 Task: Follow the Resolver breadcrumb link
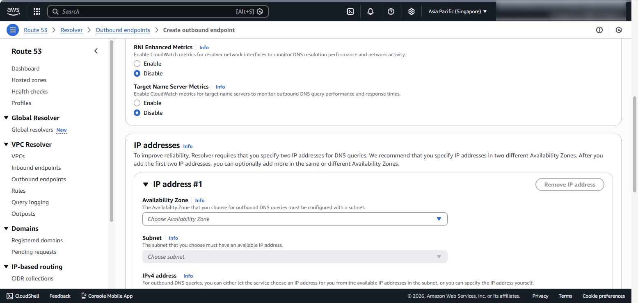(71, 30)
